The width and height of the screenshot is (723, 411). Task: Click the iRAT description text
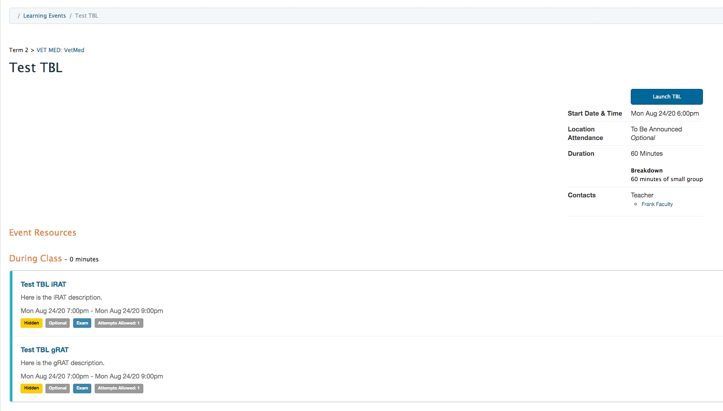tap(61, 297)
